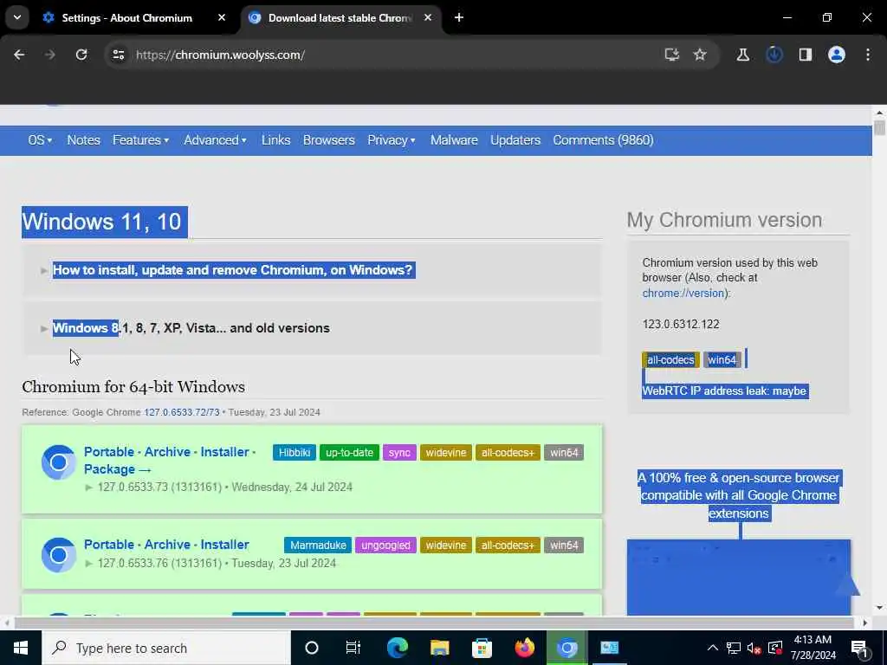887x665 pixels.
Task: Open Marmaduke Portable Archive Installer link
Action: [166, 545]
